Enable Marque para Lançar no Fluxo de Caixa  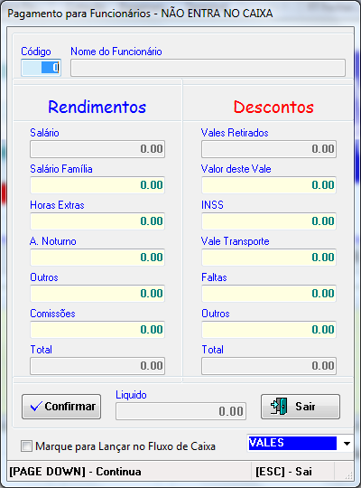[x=26, y=446]
